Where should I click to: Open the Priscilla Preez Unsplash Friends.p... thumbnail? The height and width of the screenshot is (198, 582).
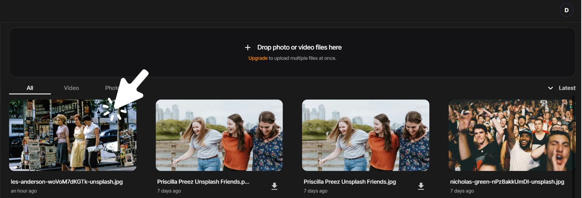coord(219,135)
